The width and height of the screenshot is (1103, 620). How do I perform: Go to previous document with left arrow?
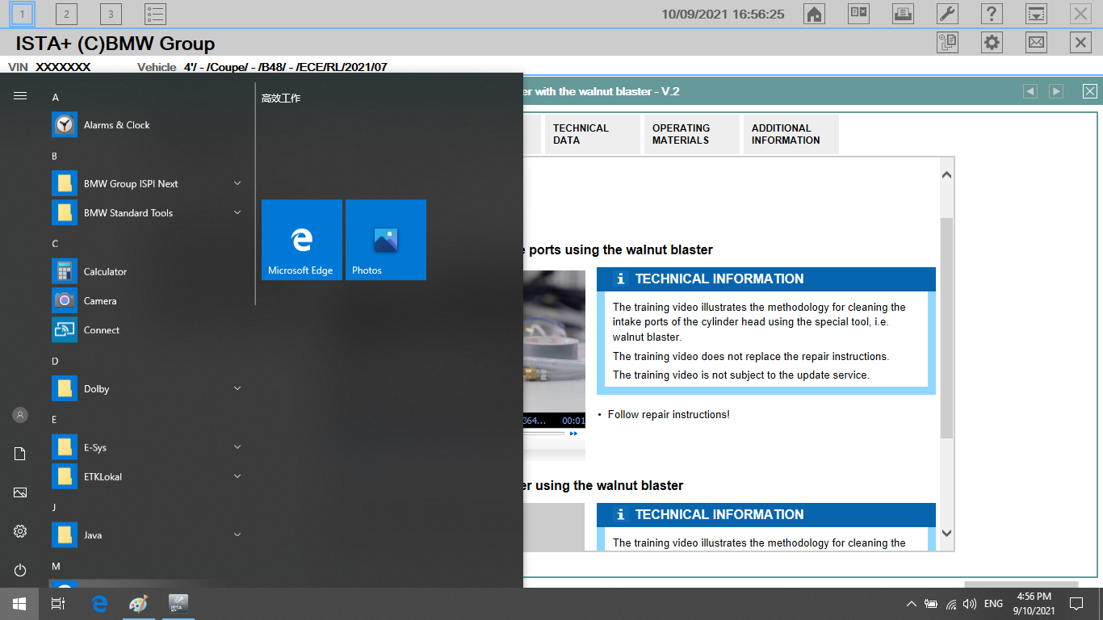point(1030,91)
